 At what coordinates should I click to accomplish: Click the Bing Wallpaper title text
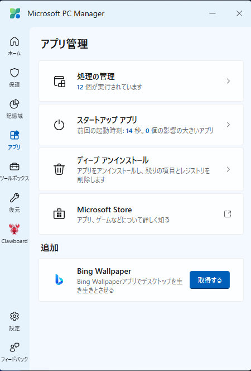(x=104, y=271)
